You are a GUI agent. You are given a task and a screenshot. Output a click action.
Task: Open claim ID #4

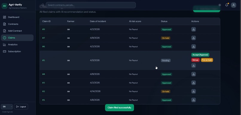[x=43, y=74]
